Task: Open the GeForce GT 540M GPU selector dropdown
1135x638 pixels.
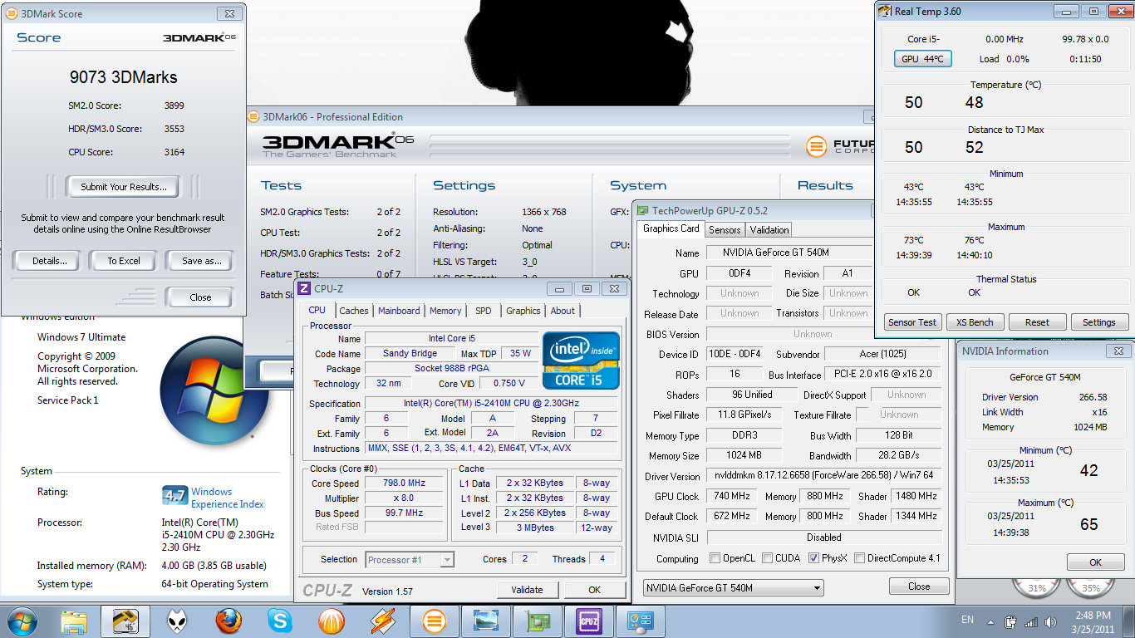Action: 734,588
